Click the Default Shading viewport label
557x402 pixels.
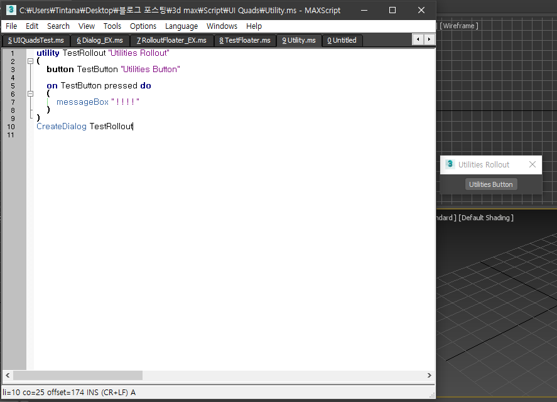pos(485,218)
